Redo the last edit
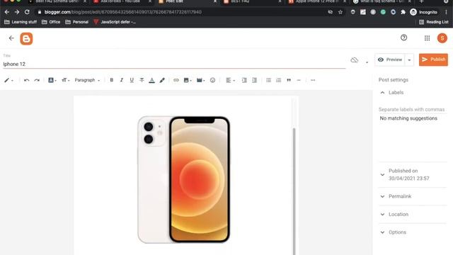453x255 pixels. click(x=37, y=80)
